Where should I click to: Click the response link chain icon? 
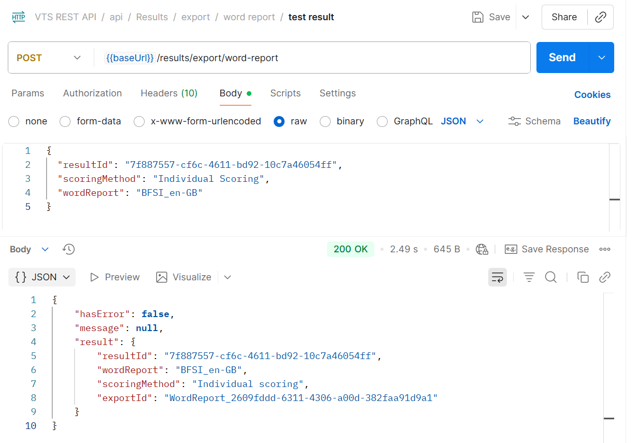coord(604,277)
